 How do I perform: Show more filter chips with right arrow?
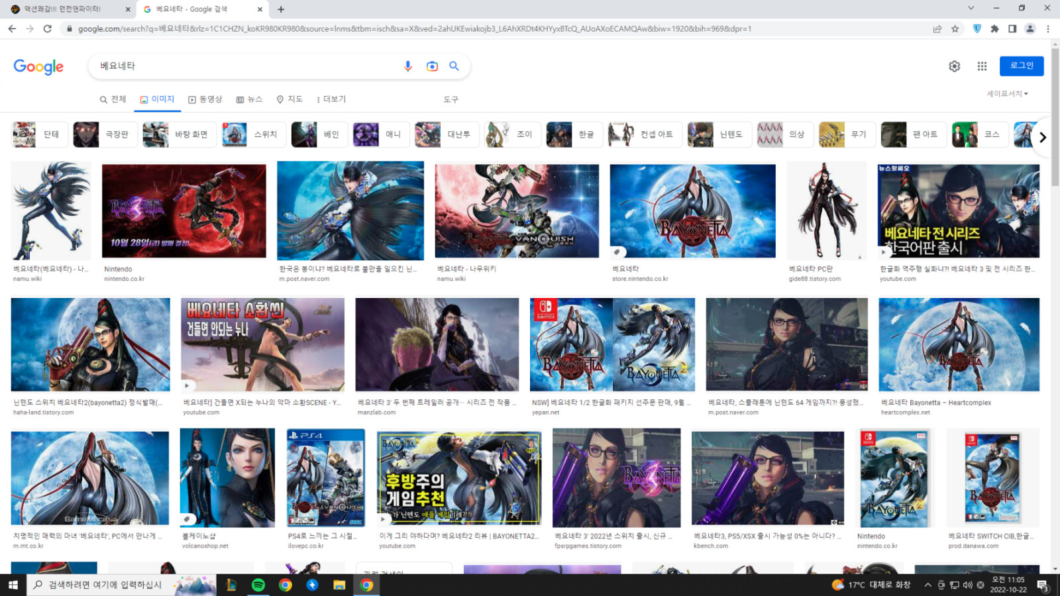click(x=1042, y=137)
